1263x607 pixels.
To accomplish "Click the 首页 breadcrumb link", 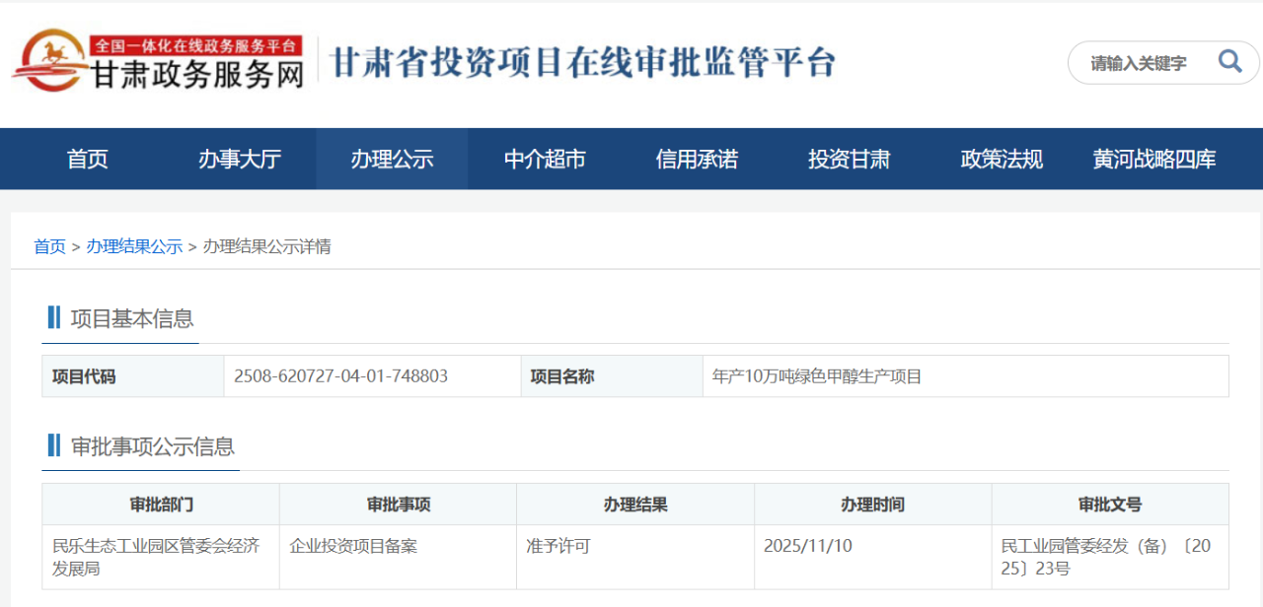I will click(49, 246).
